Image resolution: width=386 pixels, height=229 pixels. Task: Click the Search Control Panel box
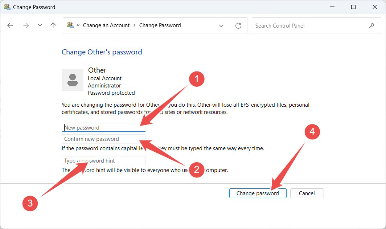pyautogui.click(x=308, y=25)
